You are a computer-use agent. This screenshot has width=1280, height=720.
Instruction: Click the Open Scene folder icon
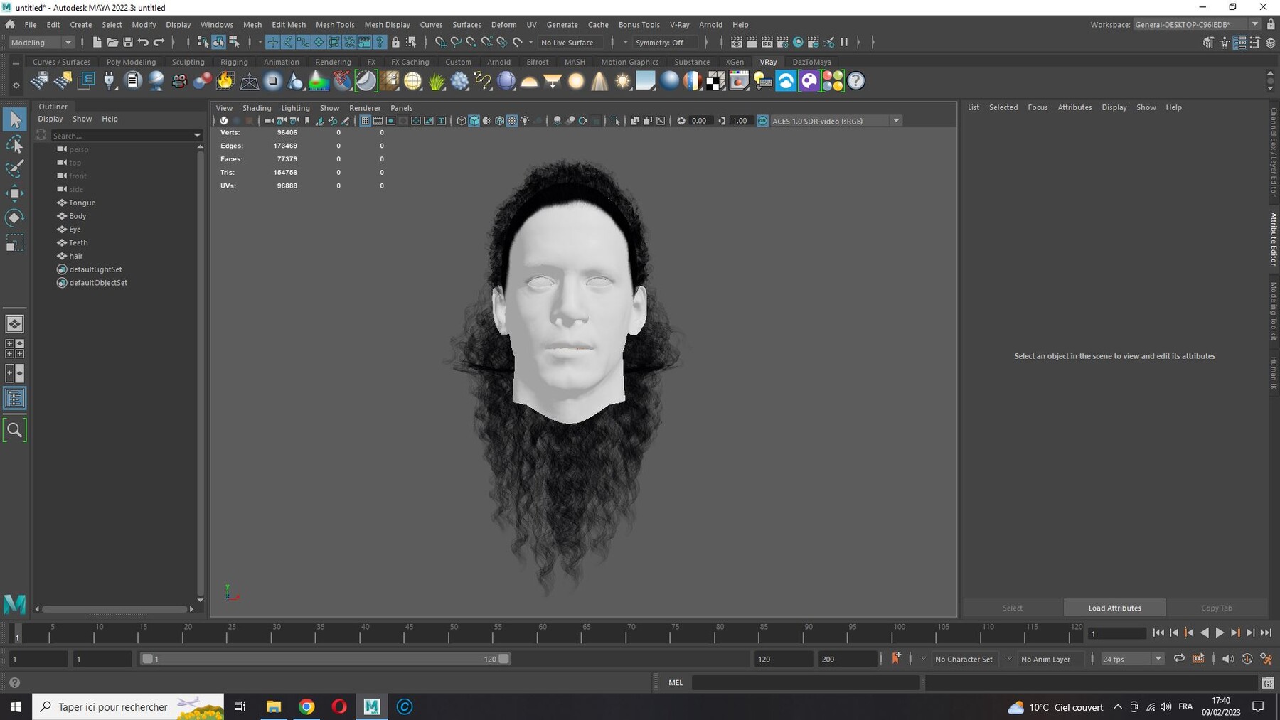click(112, 43)
